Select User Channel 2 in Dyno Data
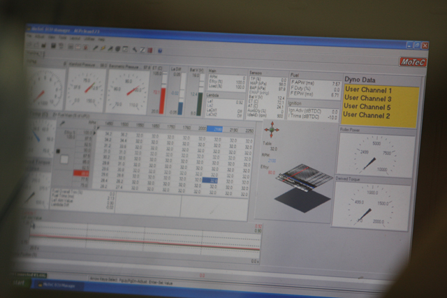Screen dimensions: 447x298 pos(366,115)
